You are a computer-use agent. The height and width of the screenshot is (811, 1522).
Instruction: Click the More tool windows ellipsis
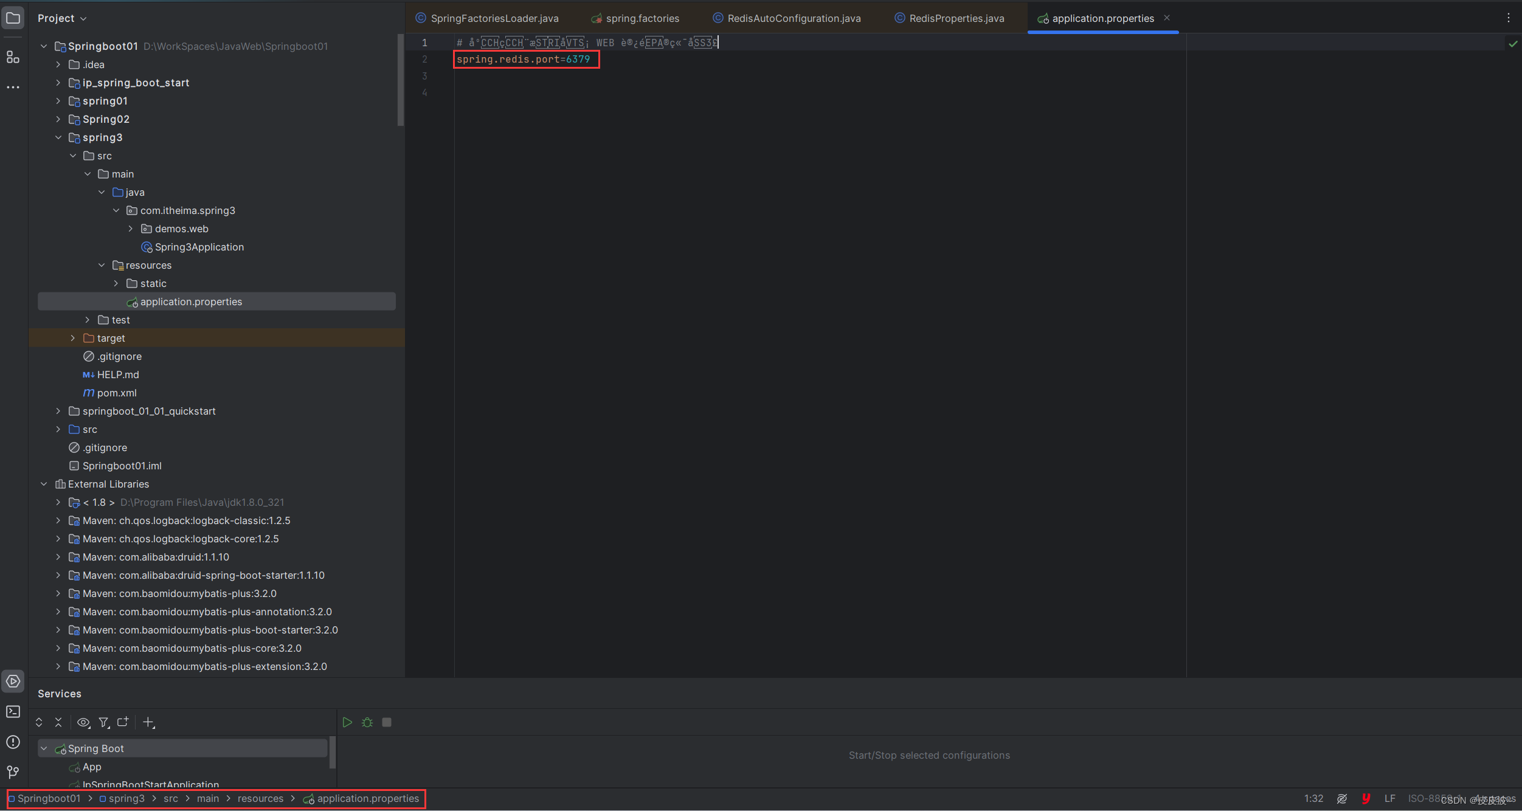click(x=13, y=88)
